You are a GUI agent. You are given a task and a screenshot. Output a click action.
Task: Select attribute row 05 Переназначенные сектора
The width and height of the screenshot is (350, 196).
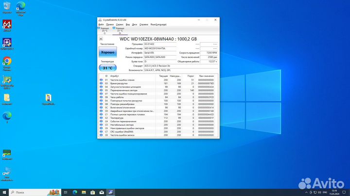pos(158,90)
